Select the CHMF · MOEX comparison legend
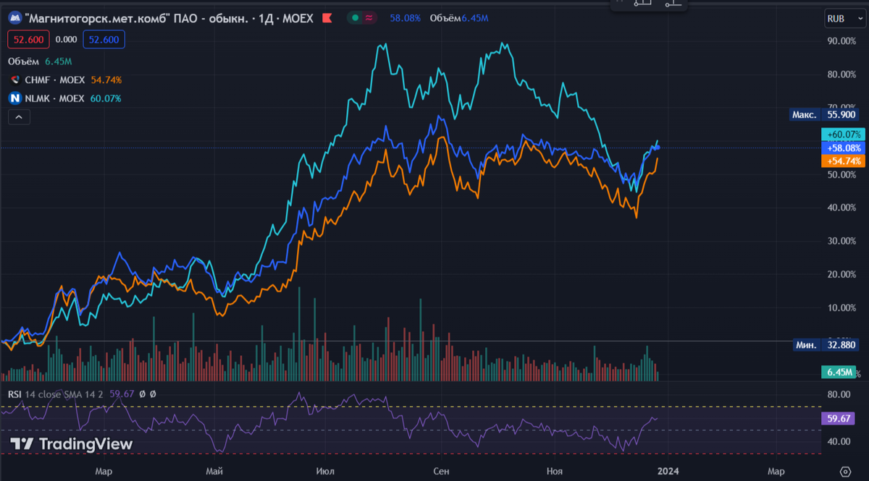 pos(55,80)
